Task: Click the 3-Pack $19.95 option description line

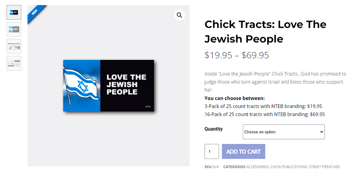Action: coord(263,106)
